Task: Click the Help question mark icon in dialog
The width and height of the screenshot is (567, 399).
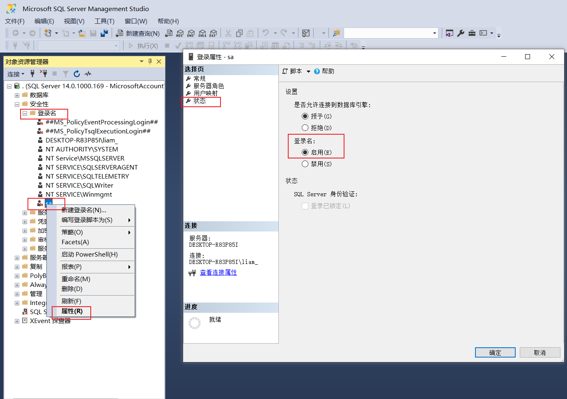Action: pyautogui.click(x=317, y=71)
